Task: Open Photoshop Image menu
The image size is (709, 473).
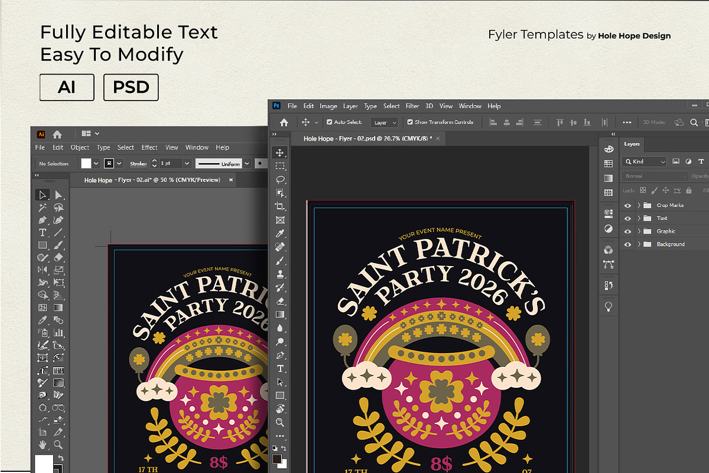Action: click(329, 106)
